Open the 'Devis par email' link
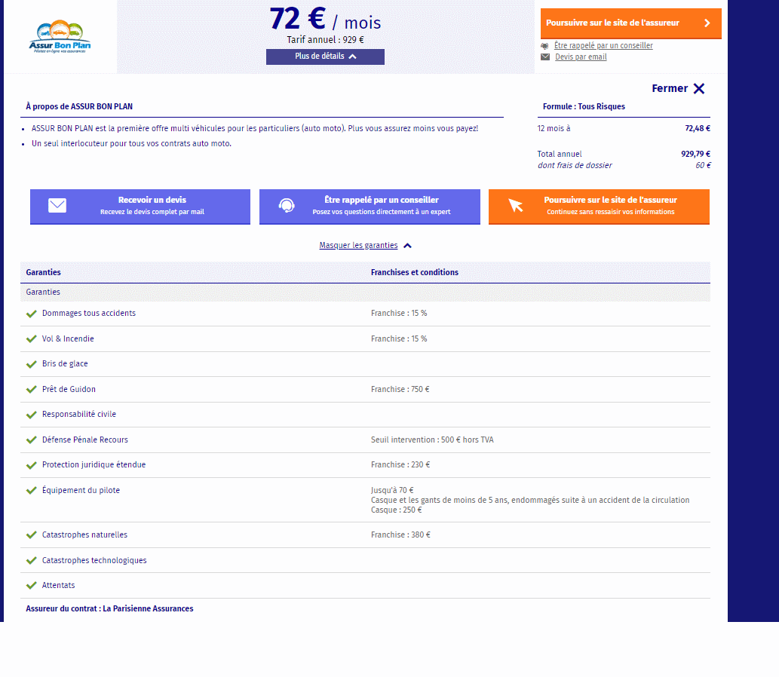Screen dimensions: 779x677 (581, 57)
